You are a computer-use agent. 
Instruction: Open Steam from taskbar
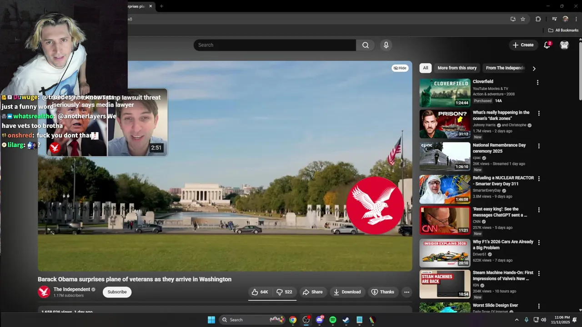(x=346, y=320)
